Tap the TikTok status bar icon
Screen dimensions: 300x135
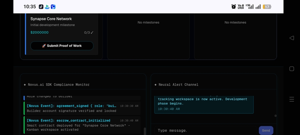pyautogui.click(x=41, y=7)
